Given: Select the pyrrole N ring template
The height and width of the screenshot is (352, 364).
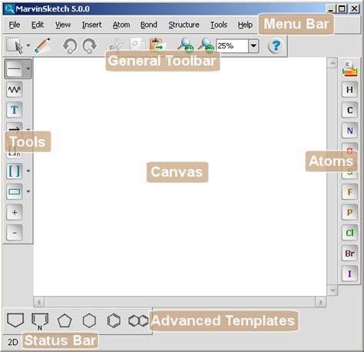Looking at the screenshot, I should click(x=40, y=321).
